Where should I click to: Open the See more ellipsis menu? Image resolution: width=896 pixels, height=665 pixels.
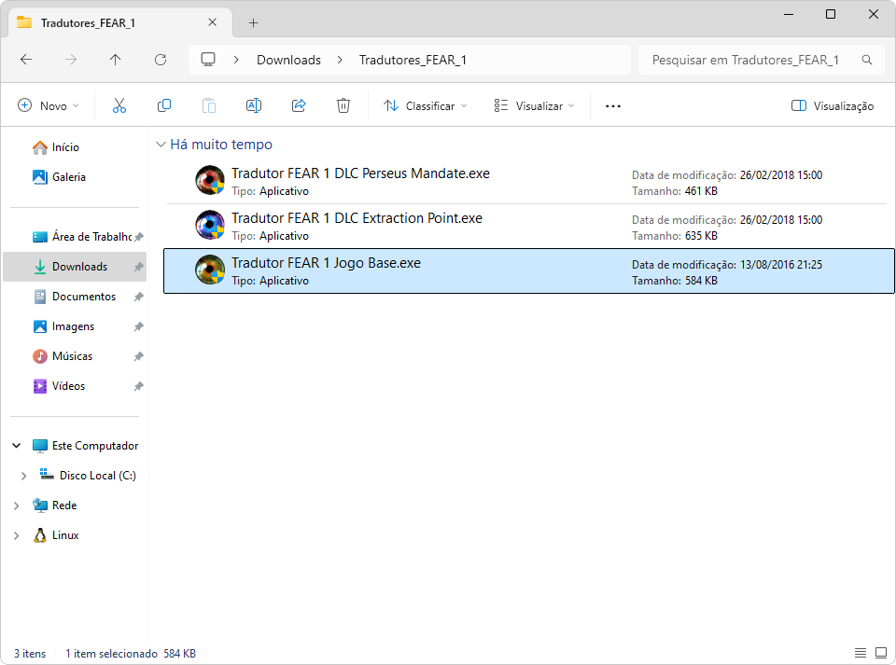(x=612, y=106)
